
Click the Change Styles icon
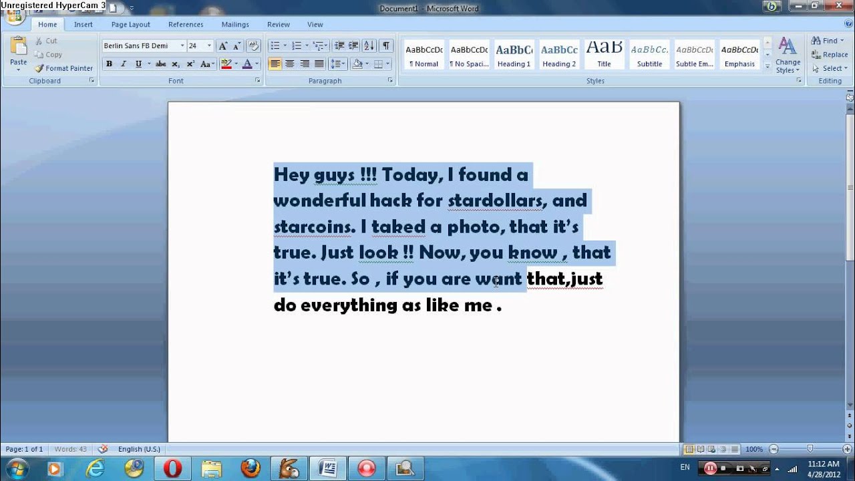(788, 55)
